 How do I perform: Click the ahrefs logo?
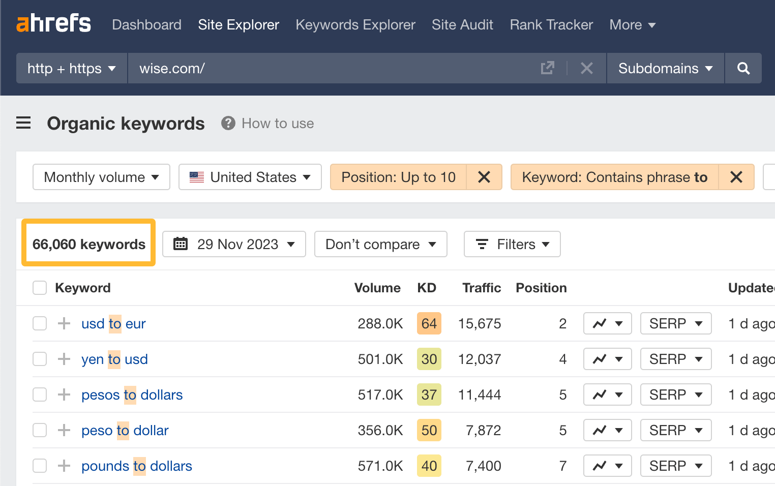click(53, 24)
